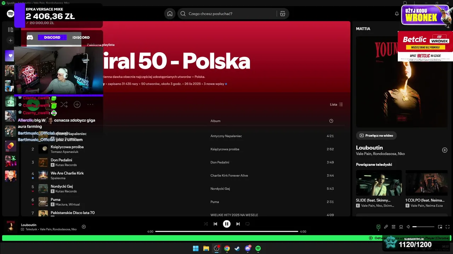This screenshot has width=453, height=254.
Task: Open artists Maciura, Wirtual under Puma
Action: 68,204
